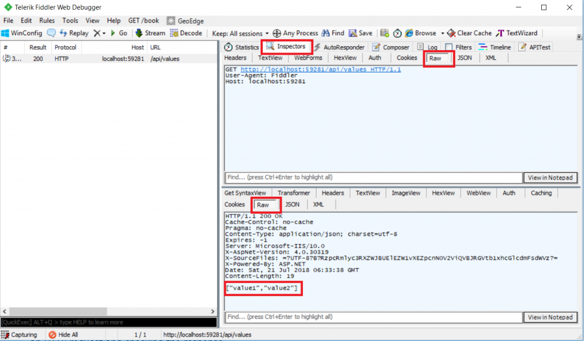The height and width of the screenshot is (341, 584).
Task: Click the response Find input field
Action: click(x=374, y=317)
